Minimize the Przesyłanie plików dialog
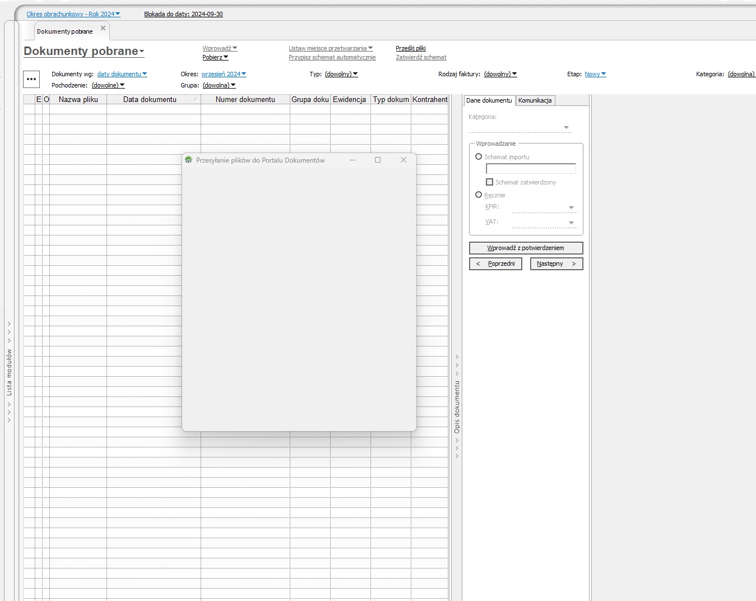 click(353, 160)
